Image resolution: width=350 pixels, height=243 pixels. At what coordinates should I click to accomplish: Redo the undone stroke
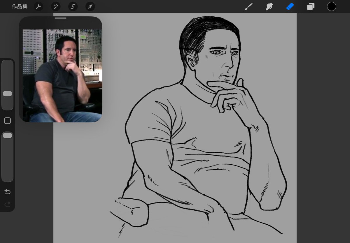[x=7, y=204]
